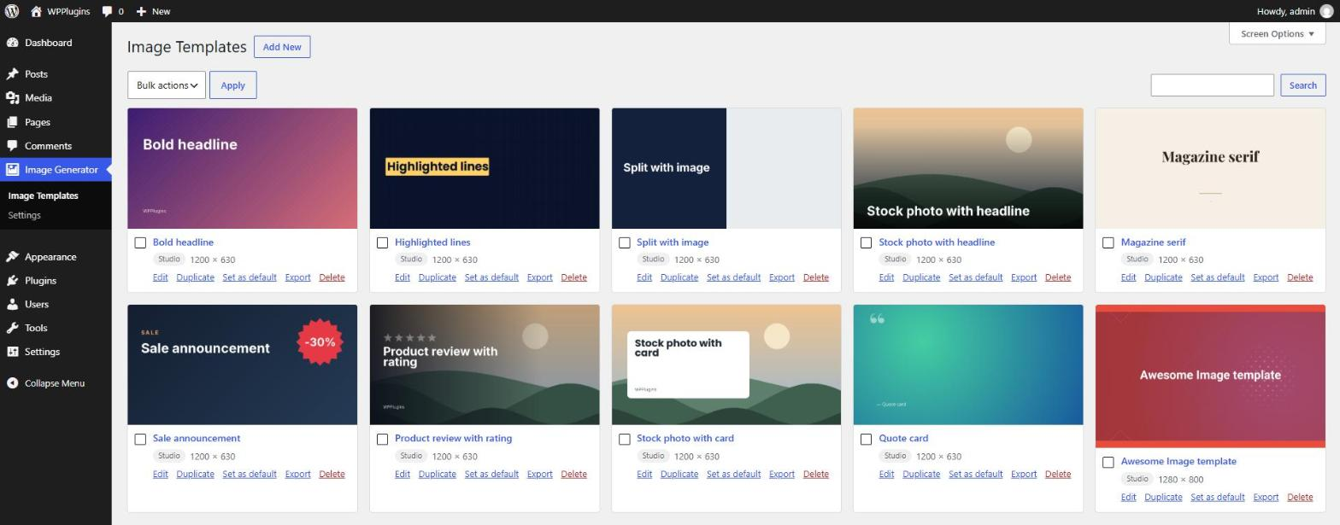Open the Appearance menu item

56,257
